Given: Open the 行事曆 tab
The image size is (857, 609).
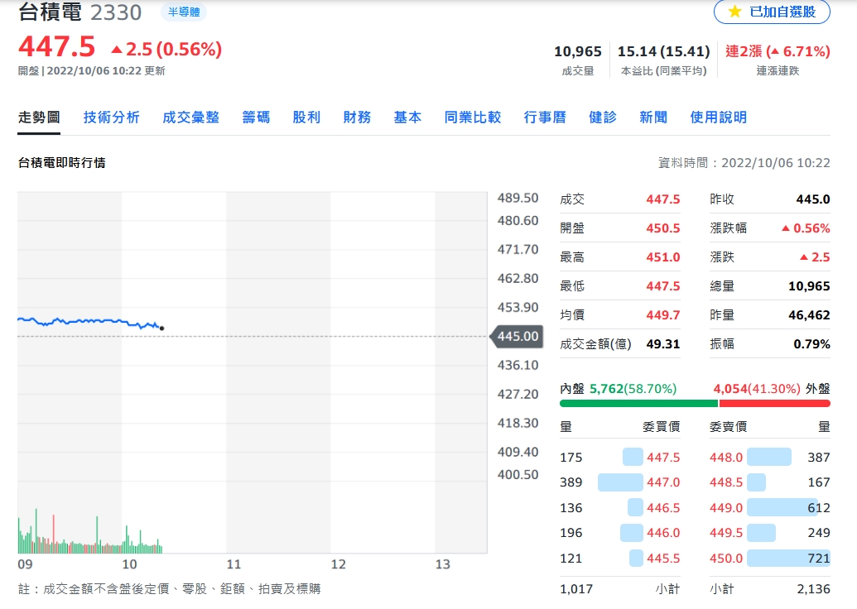Looking at the screenshot, I should (x=545, y=117).
